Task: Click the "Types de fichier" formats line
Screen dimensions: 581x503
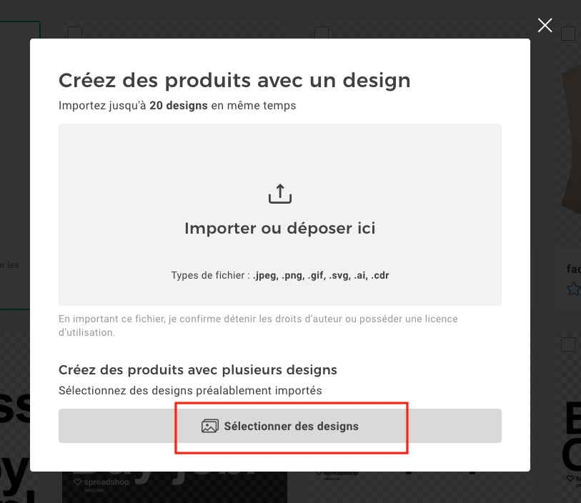Action: tap(279, 275)
